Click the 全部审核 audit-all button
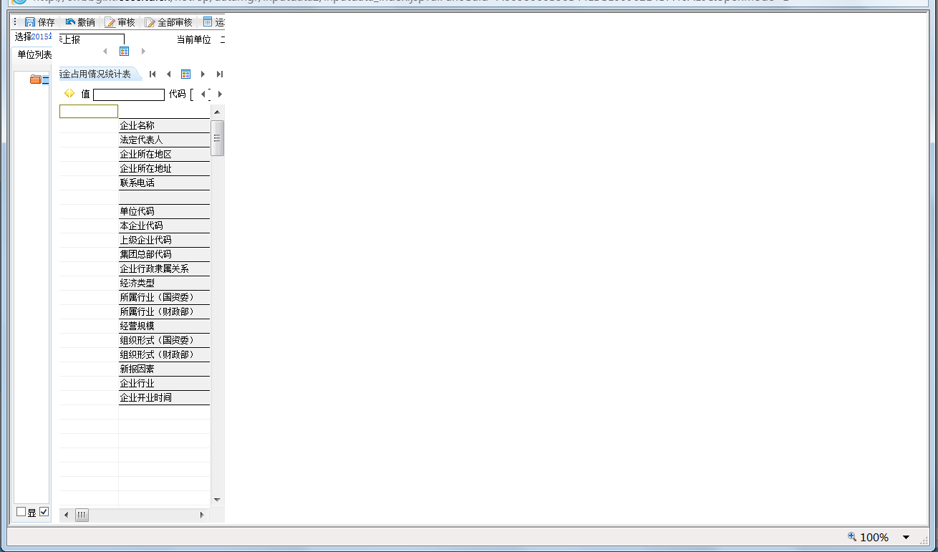Viewport: 938px width, 552px height. [169, 22]
